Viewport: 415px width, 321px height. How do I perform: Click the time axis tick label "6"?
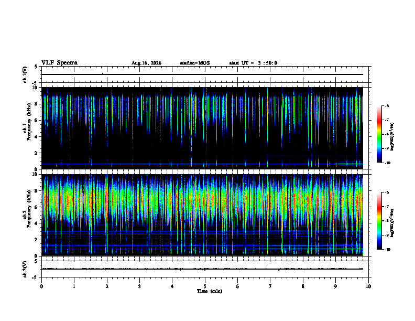(x=238, y=286)
